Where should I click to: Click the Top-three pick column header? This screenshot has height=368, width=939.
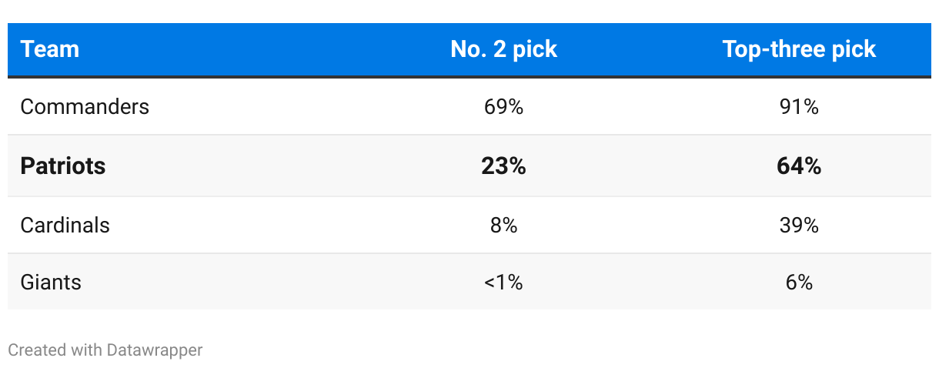[799, 49]
